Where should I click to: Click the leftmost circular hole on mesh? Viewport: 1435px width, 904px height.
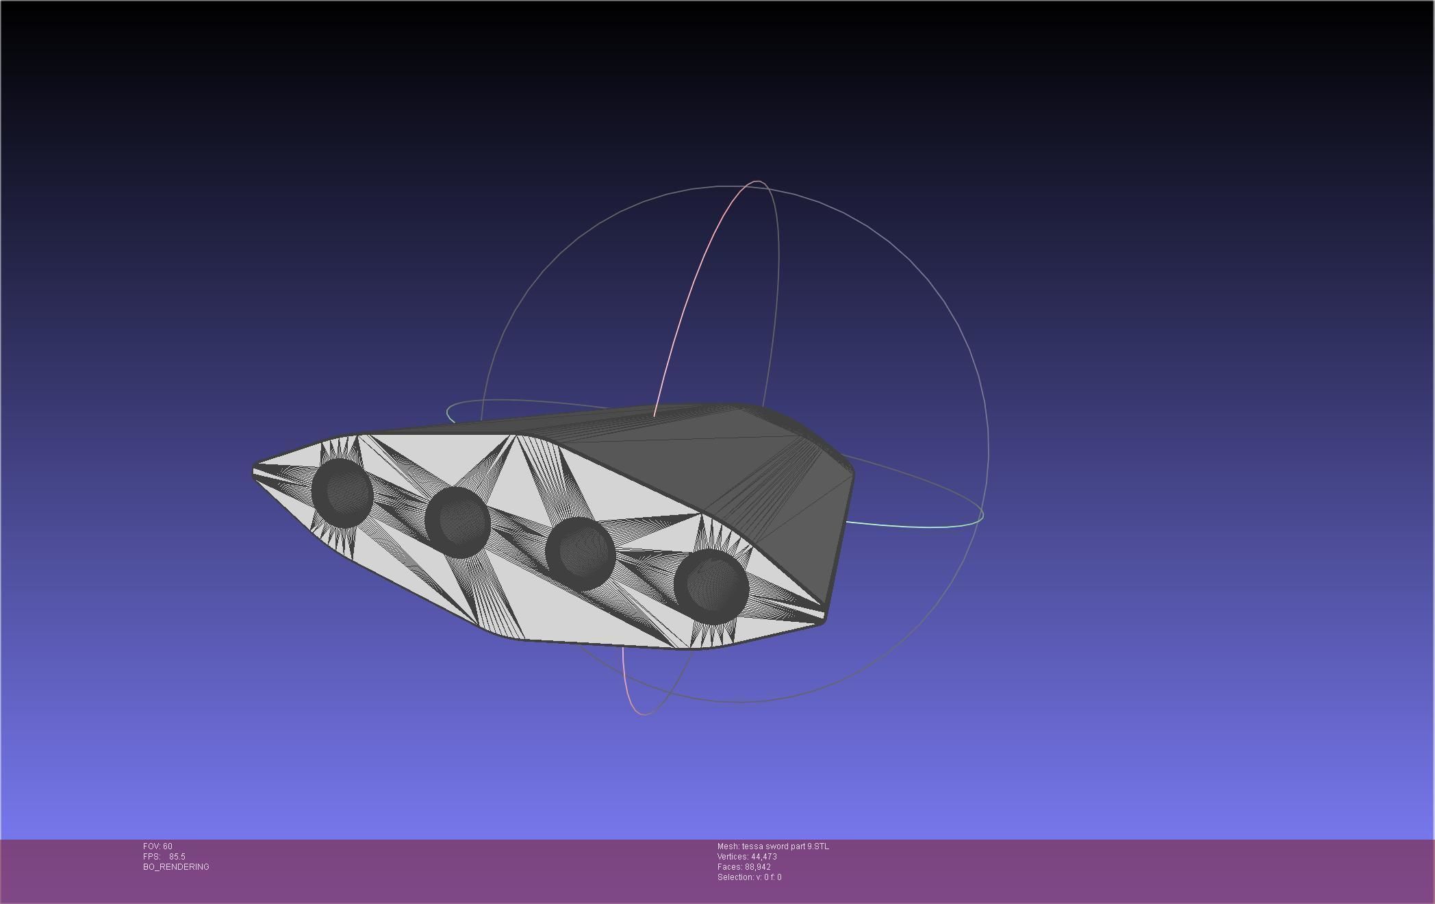[x=342, y=493]
